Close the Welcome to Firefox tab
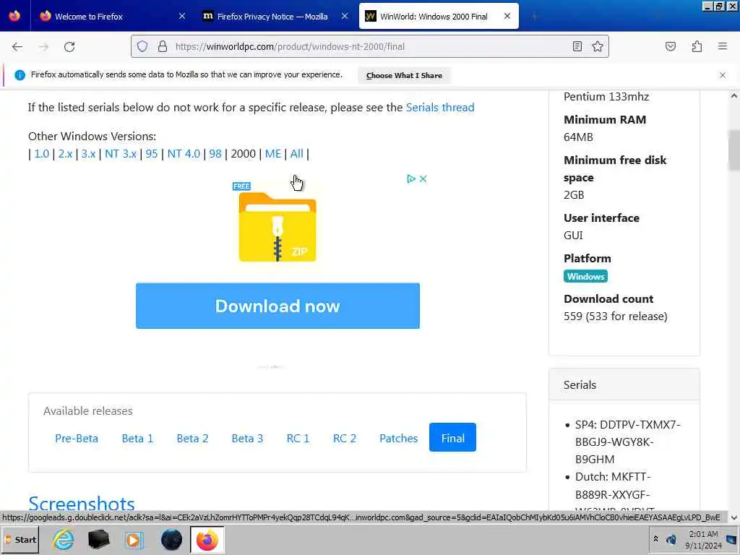Viewport: 740px width, 555px height. [182, 16]
